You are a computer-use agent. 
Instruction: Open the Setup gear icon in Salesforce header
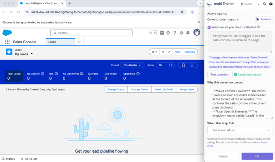181,33
